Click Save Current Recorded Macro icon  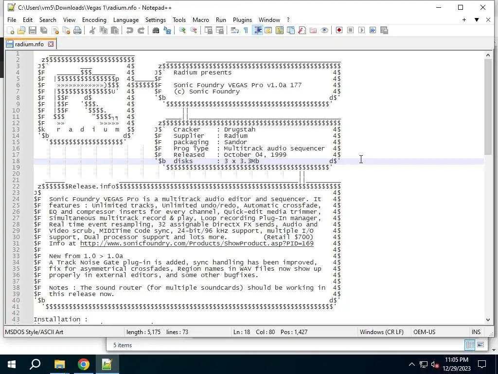384,30
